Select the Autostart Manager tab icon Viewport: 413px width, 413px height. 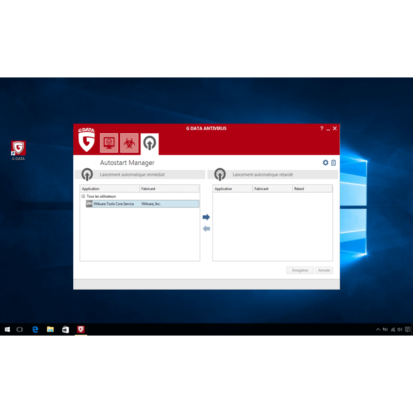[149, 144]
